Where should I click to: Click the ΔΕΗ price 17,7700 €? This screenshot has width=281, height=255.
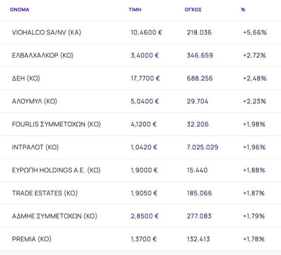coord(145,78)
